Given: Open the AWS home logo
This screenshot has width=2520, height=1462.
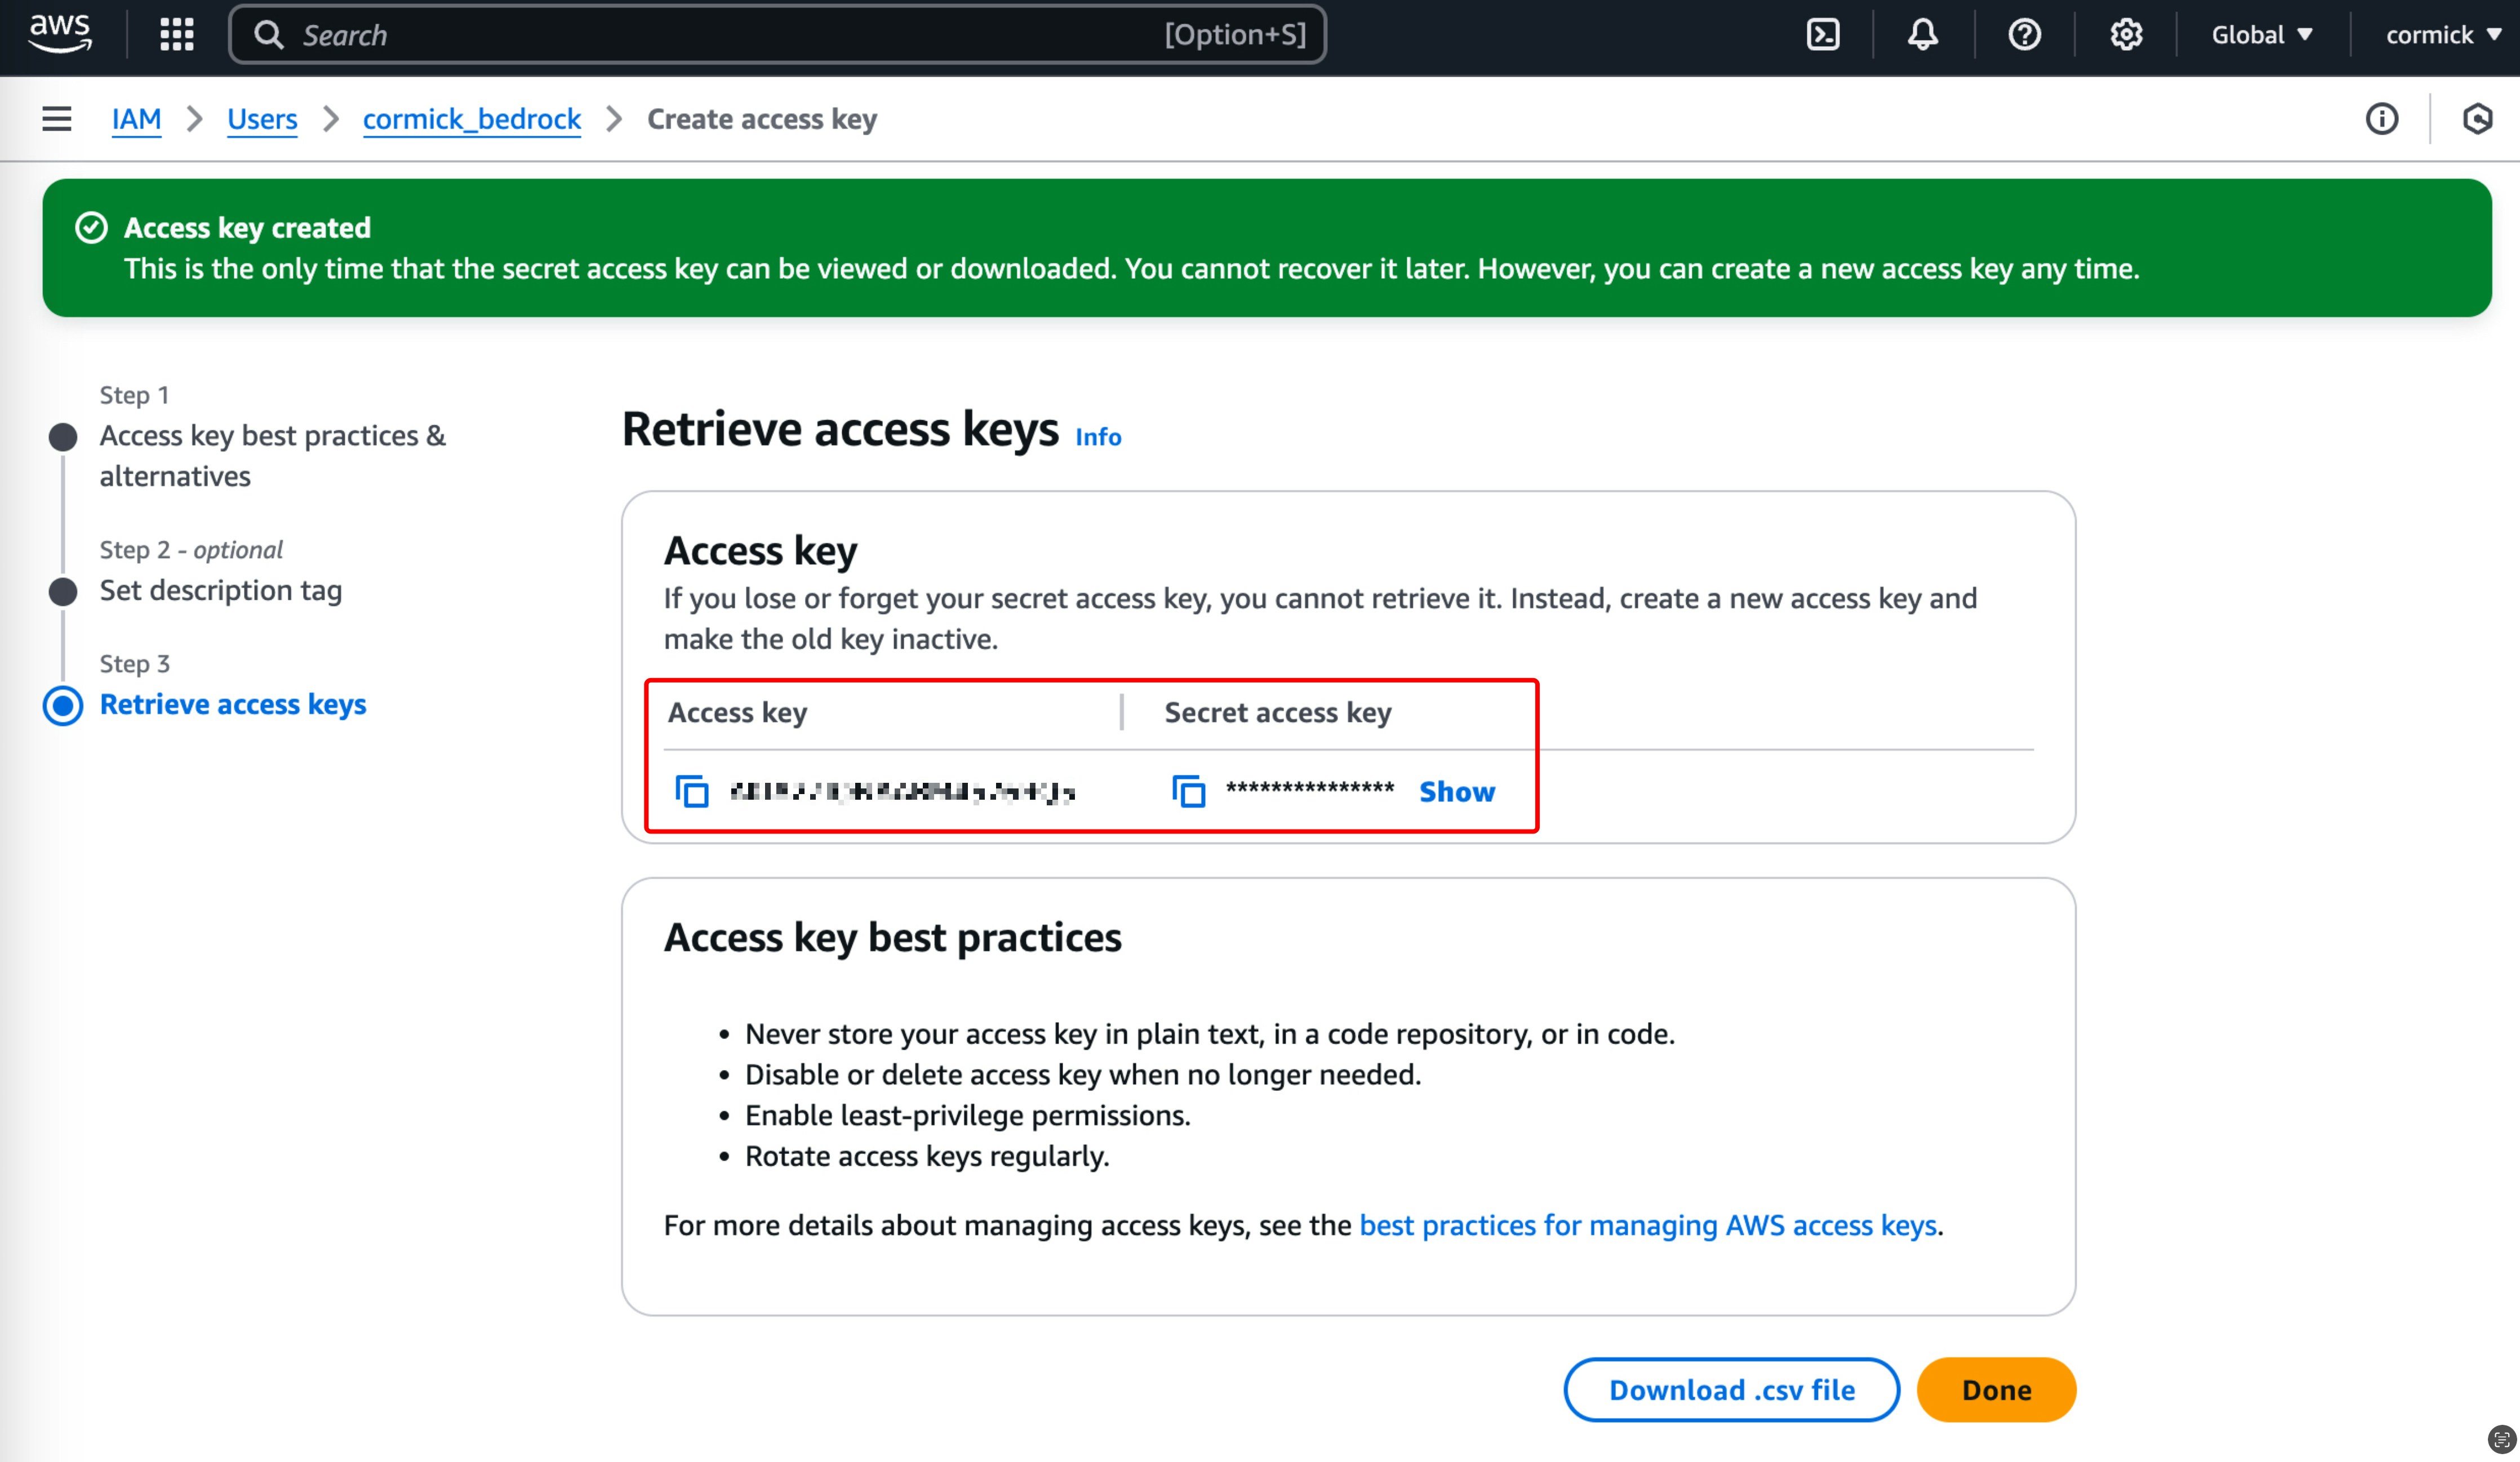Looking at the screenshot, I should [60, 34].
